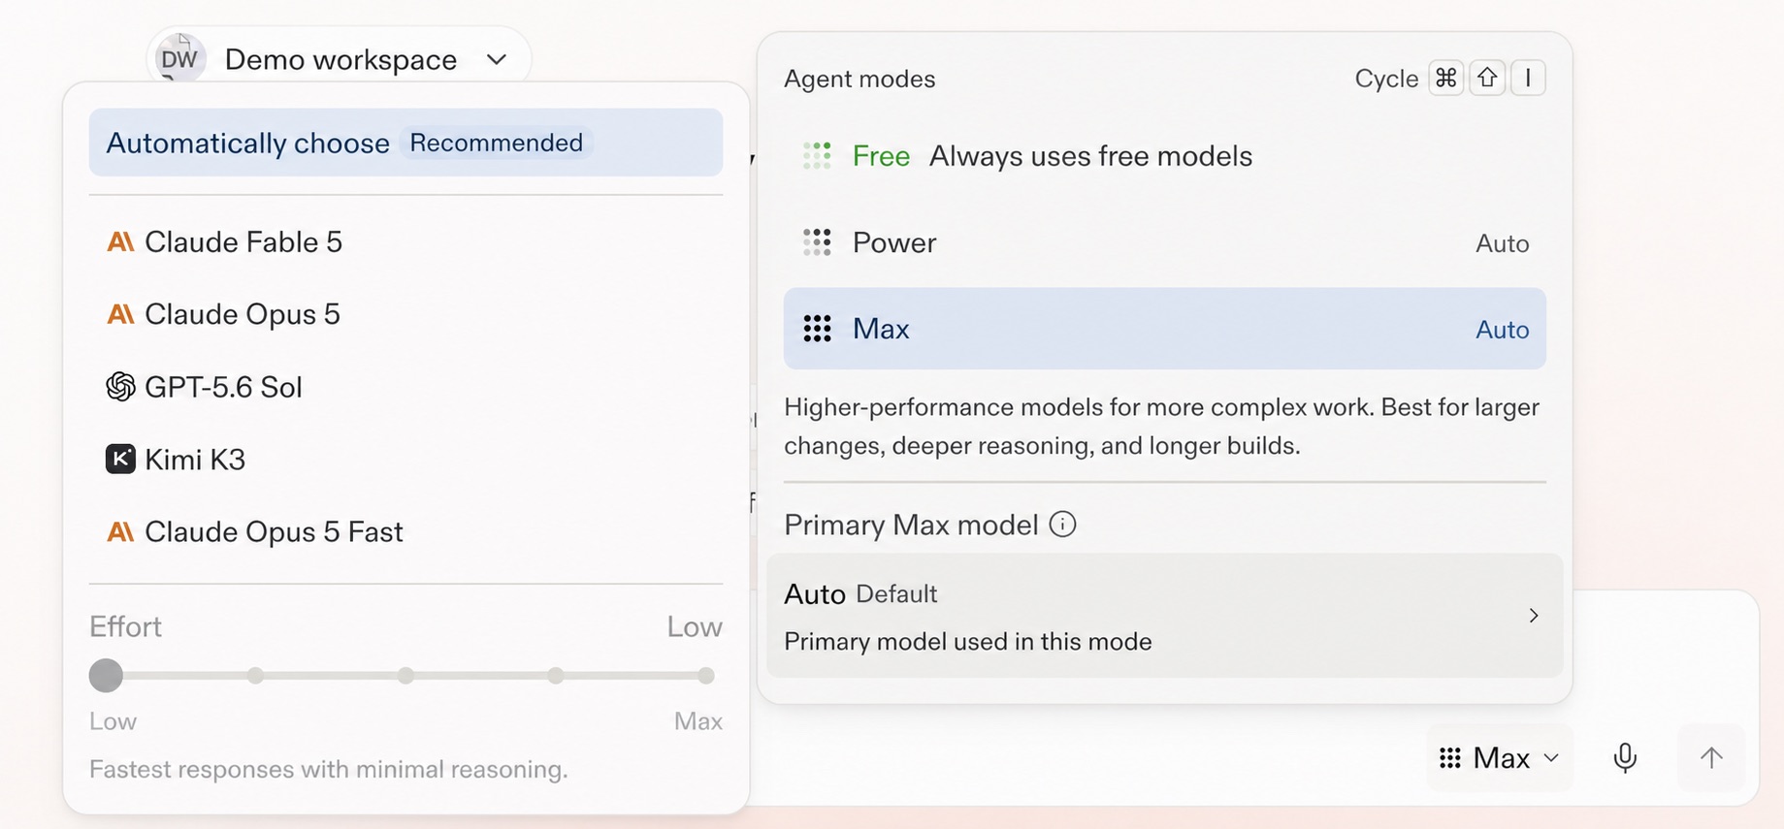This screenshot has height=829, width=1784.
Task: Click the Max label under the slider
Action: pyautogui.click(x=698, y=721)
